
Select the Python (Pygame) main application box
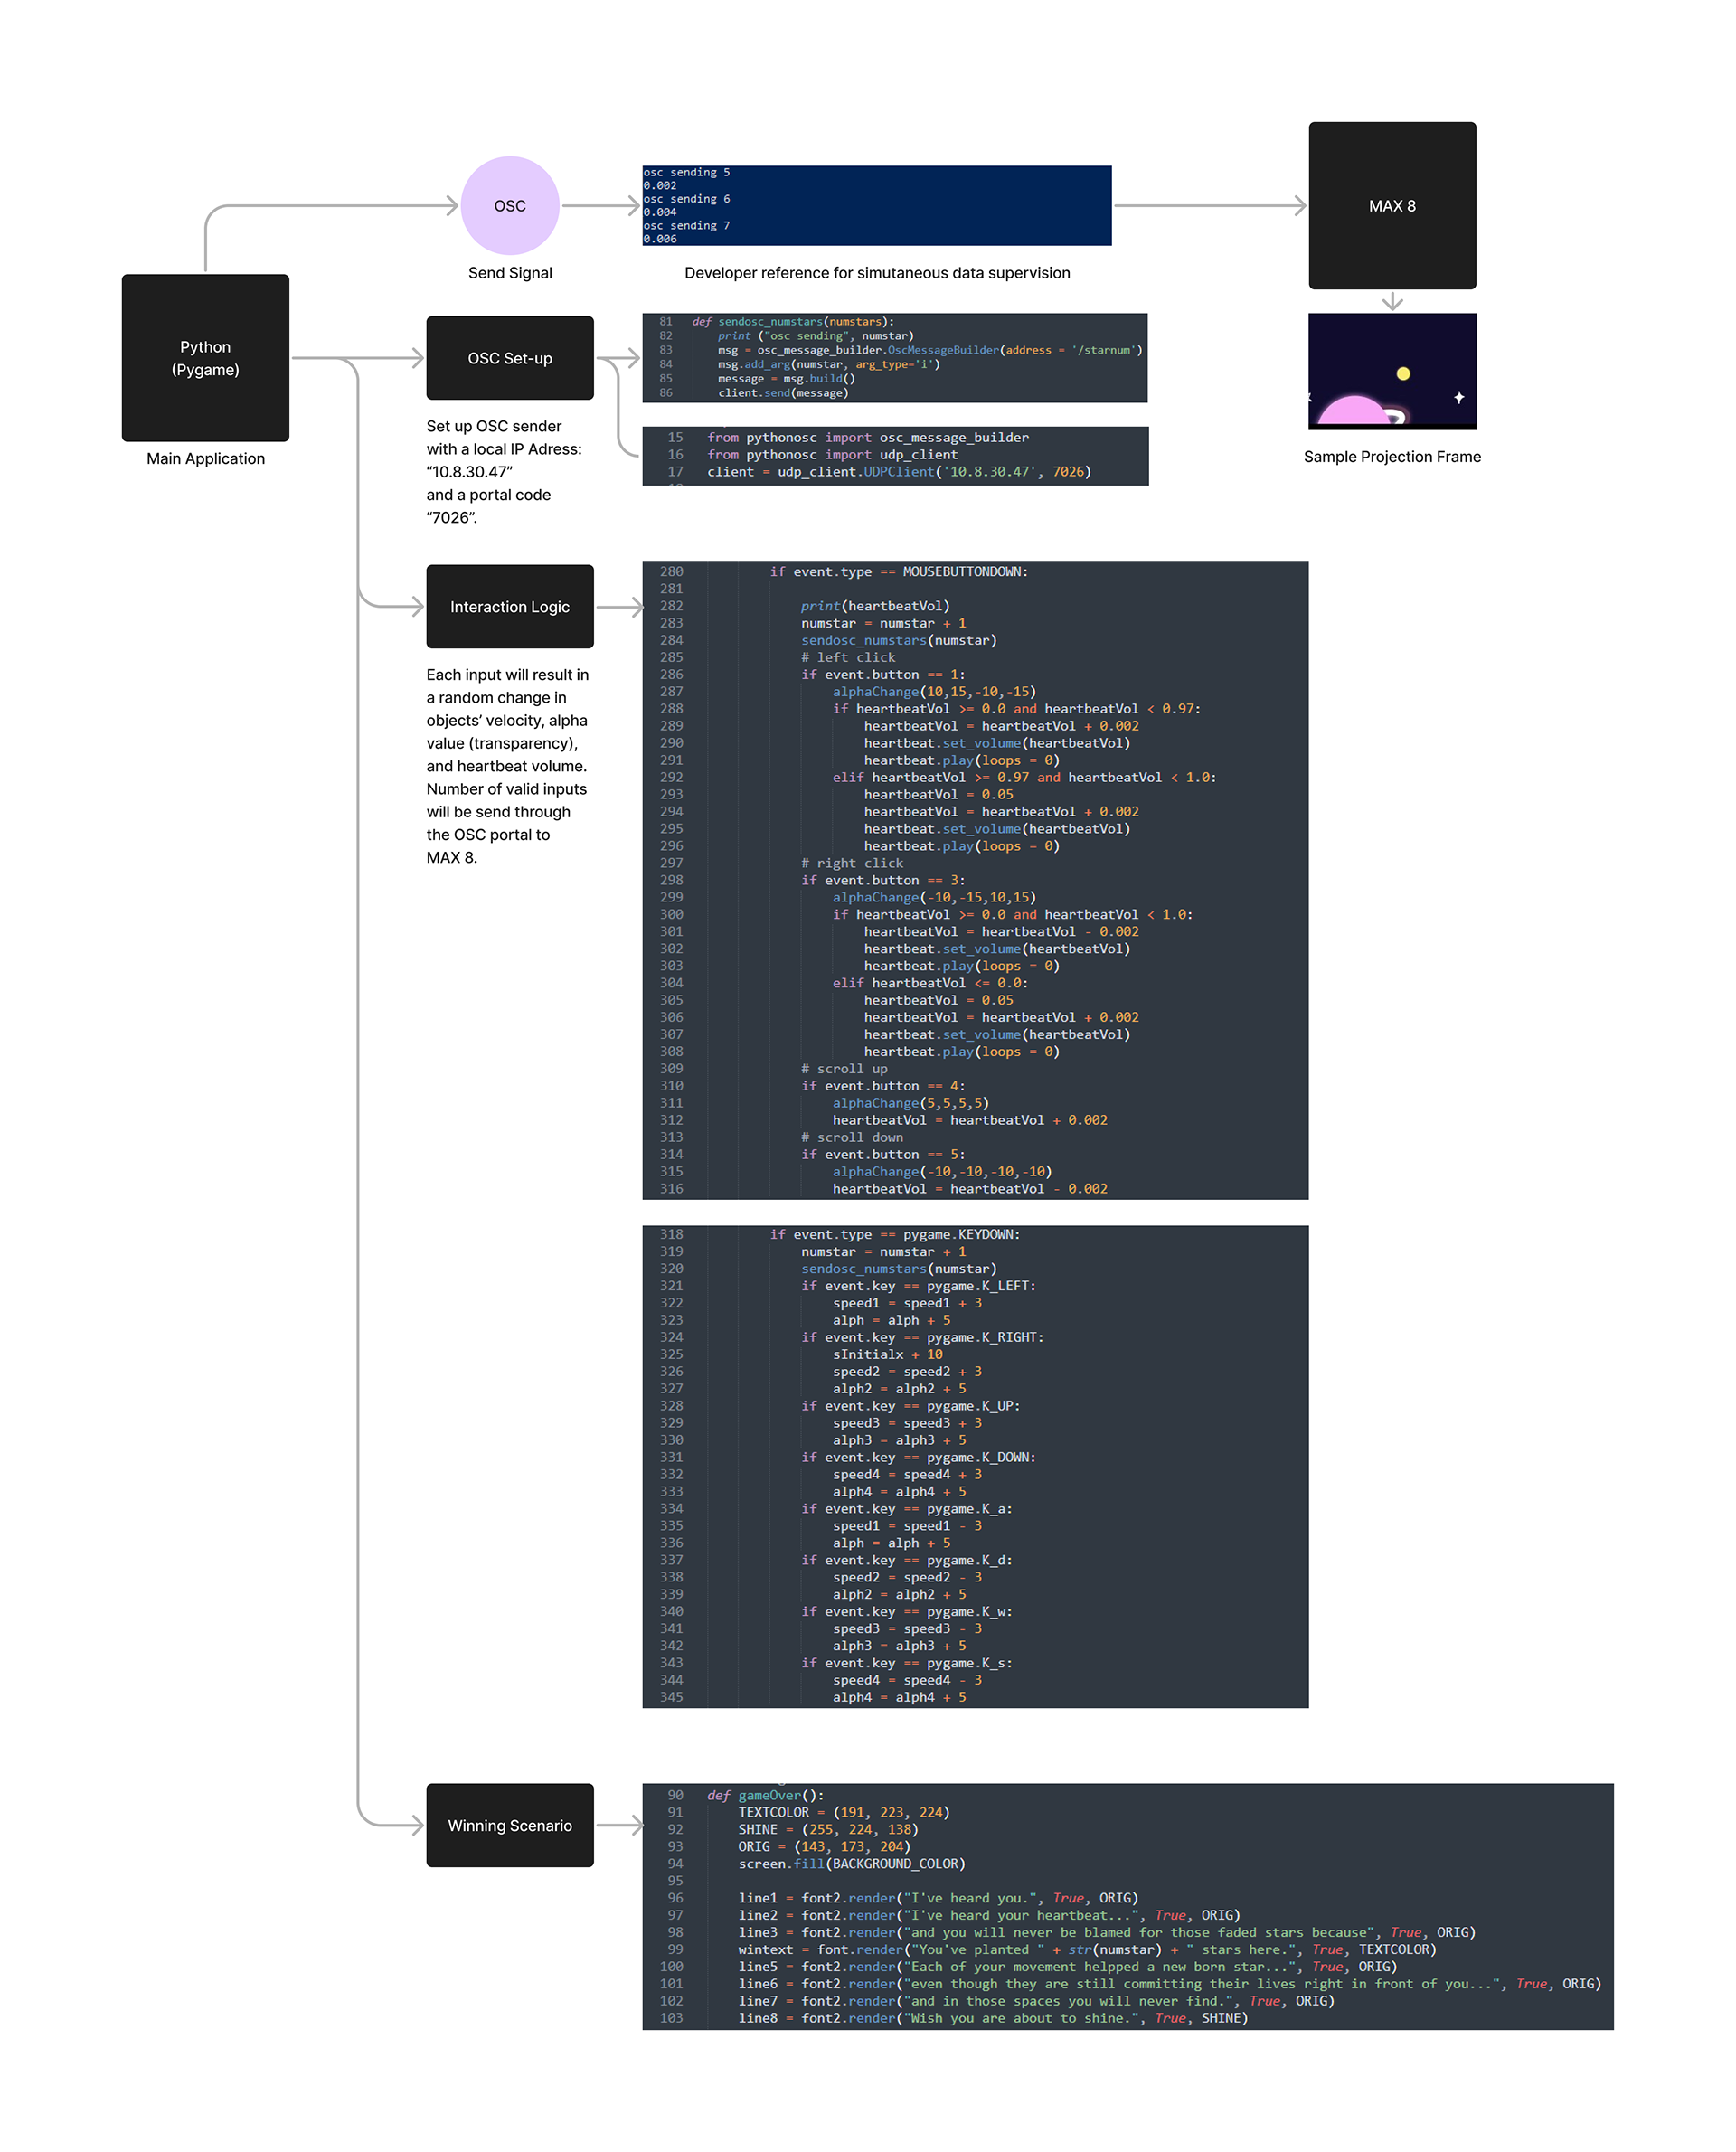point(205,357)
